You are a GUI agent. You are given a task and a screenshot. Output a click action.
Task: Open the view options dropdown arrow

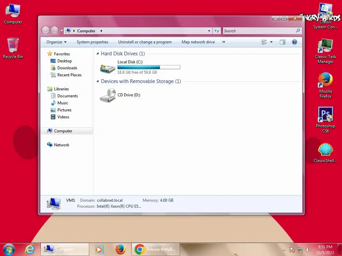click(271, 42)
